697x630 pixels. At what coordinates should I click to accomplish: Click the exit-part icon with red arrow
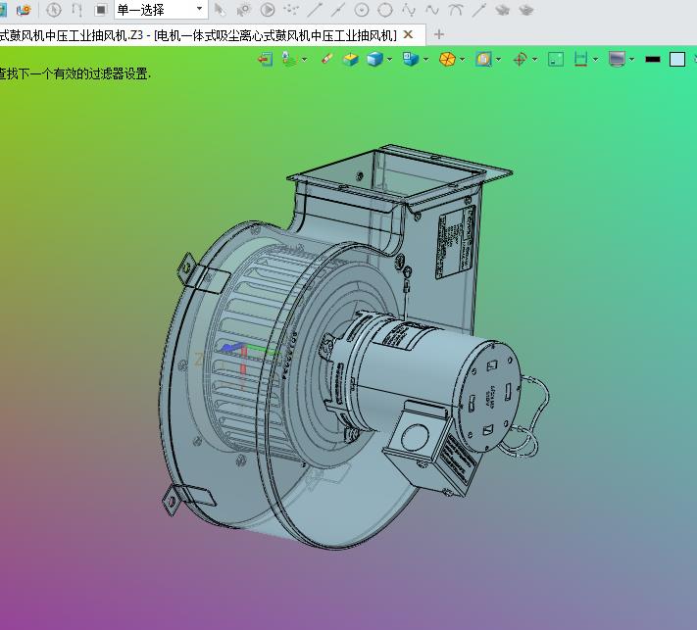click(x=266, y=59)
